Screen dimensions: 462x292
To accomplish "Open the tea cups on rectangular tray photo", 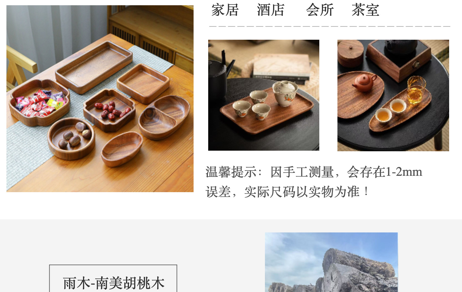I will (264, 95).
